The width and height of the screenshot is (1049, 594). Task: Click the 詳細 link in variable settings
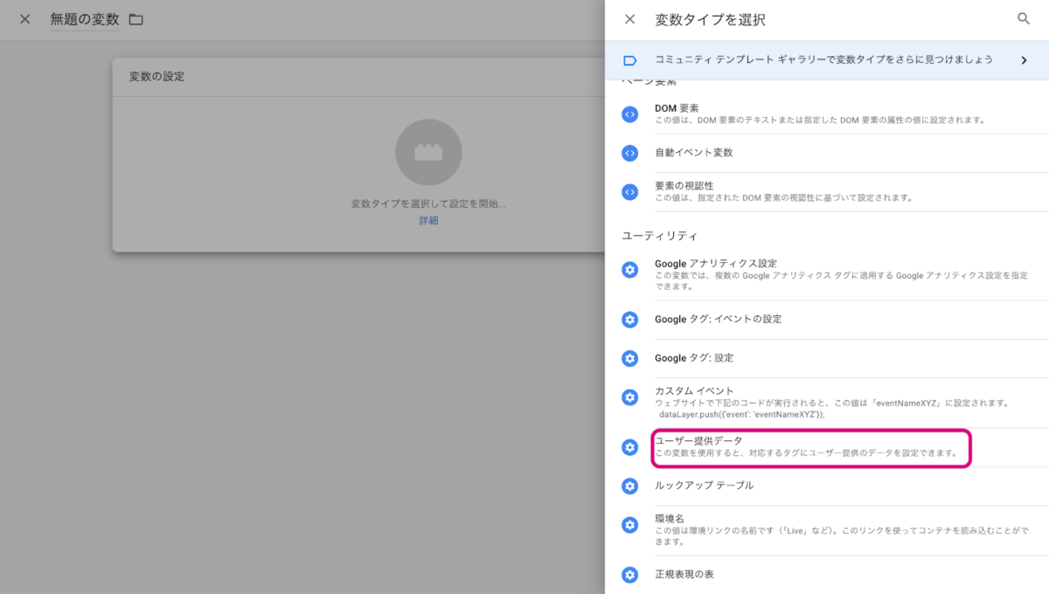[x=428, y=221]
